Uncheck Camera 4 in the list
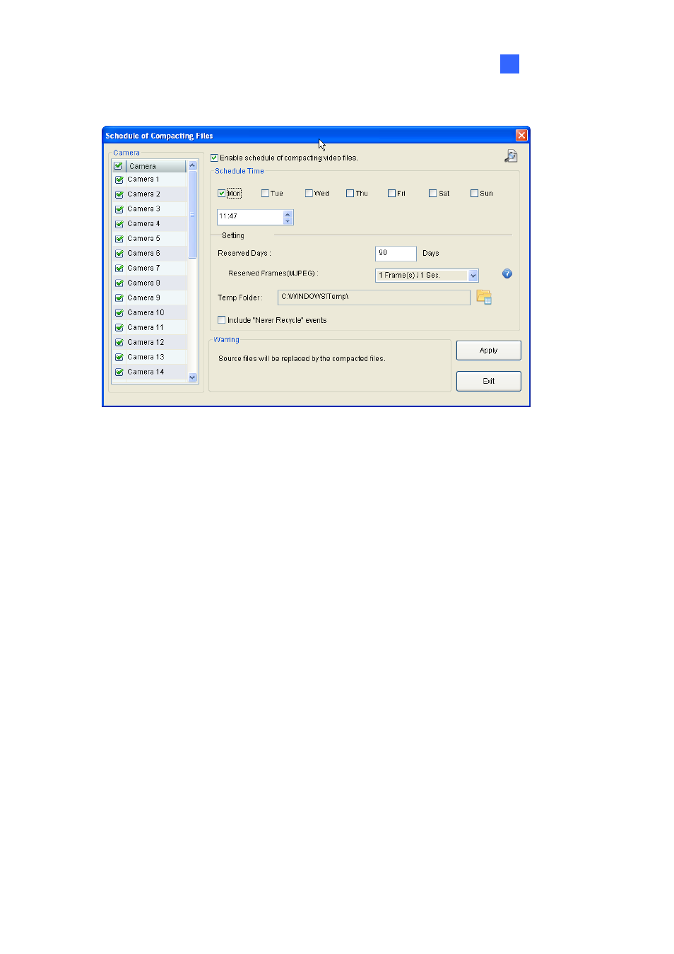 click(x=119, y=225)
